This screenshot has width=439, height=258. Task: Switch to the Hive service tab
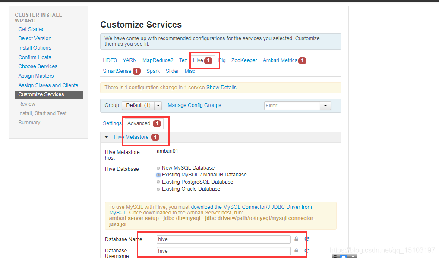click(x=198, y=60)
